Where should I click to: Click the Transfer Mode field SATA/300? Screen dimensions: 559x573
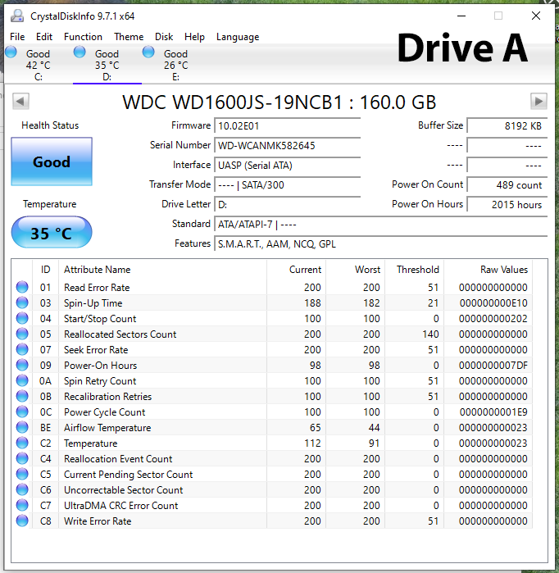pyautogui.click(x=287, y=185)
